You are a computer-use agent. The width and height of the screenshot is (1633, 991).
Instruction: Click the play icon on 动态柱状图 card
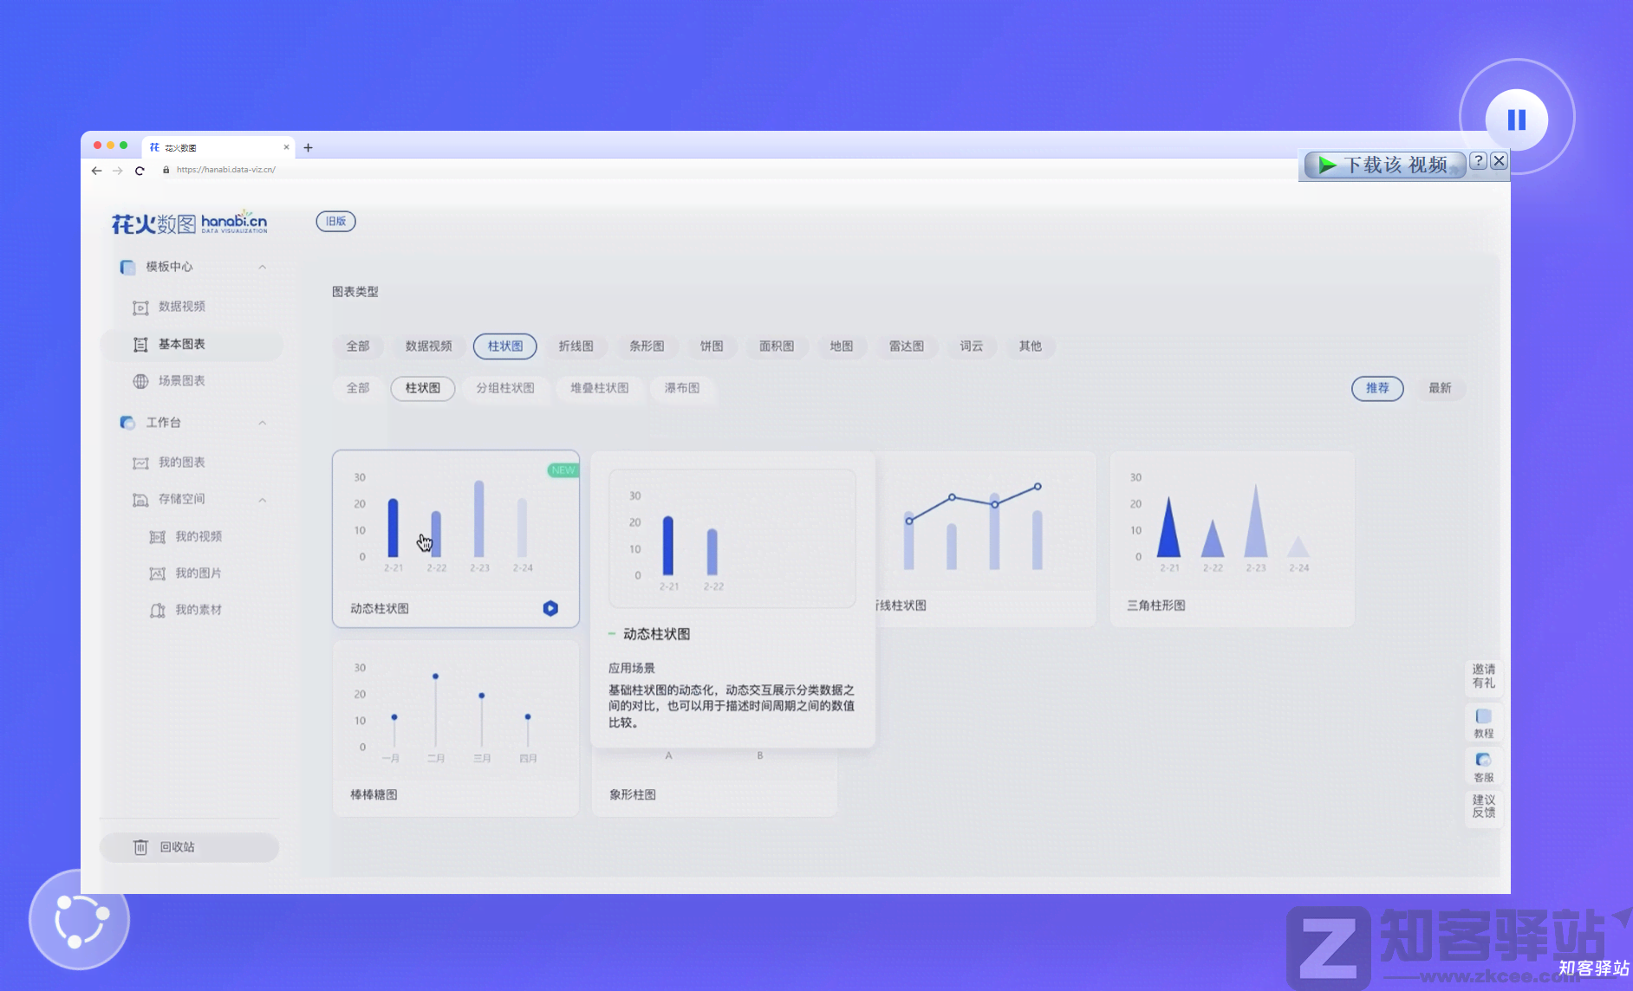[x=550, y=608]
